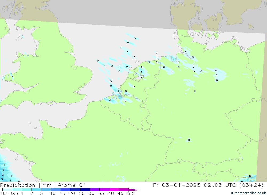267x195 pixels.
Task: Click the legend label '0.5'
Action: point(14,193)
